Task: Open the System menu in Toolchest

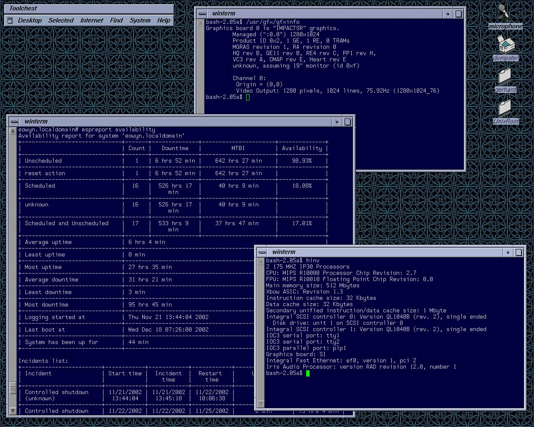Action: click(x=140, y=20)
